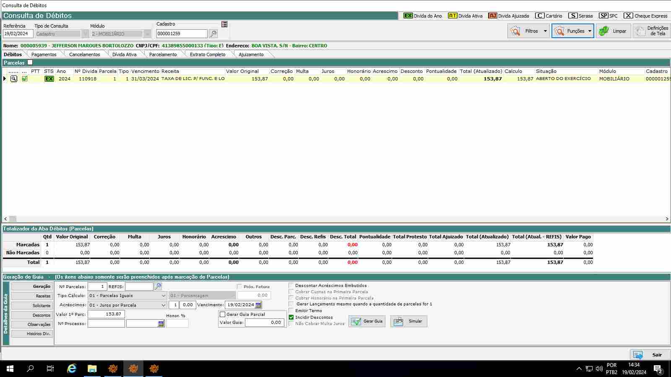Uncheck Incidir Descontos
Screen dimensions: 671x377
(x=291, y=317)
